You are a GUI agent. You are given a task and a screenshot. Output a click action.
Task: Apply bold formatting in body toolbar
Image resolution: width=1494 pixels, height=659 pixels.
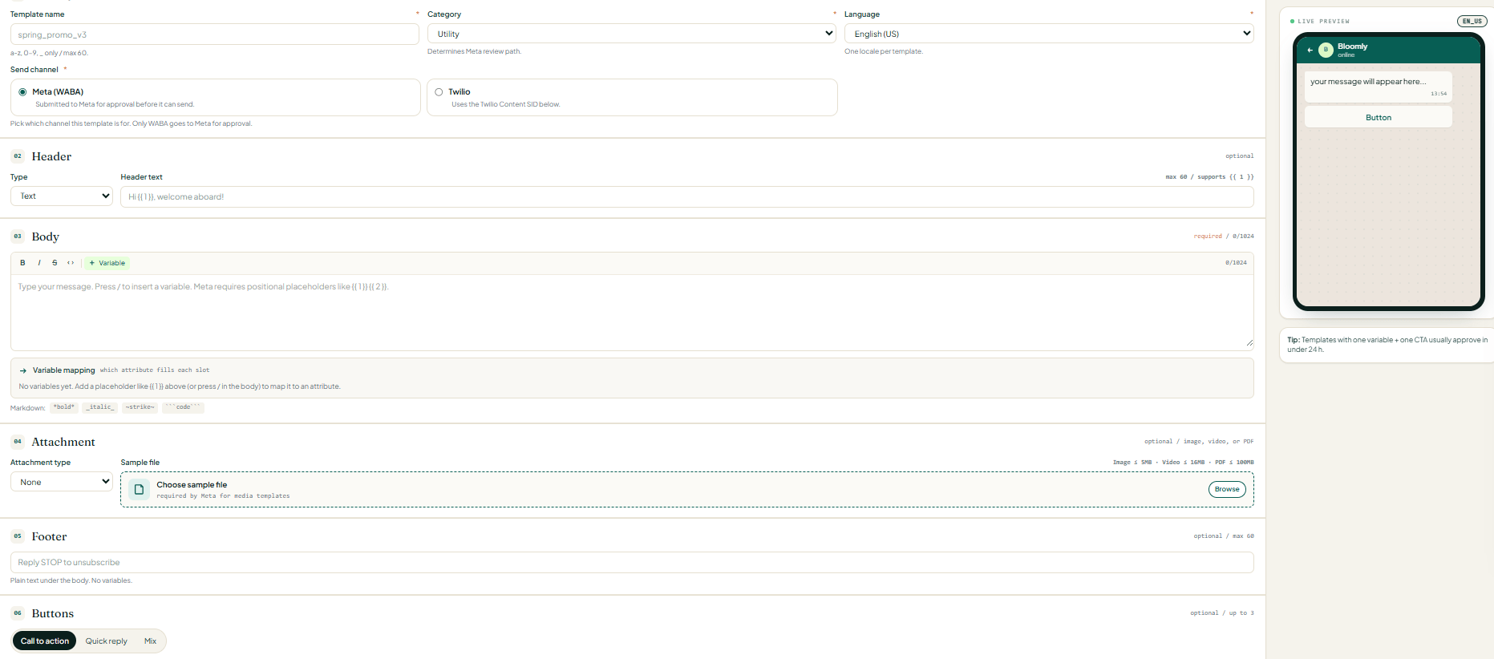coord(22,263)
